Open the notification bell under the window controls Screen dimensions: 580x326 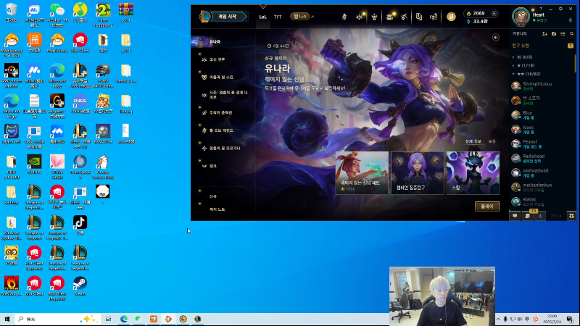[571, 20]
